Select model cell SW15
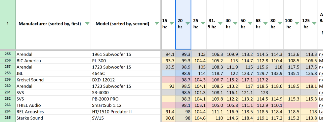Image resolution: width=323 pixels, height=122 pixels. pos(126,118)
